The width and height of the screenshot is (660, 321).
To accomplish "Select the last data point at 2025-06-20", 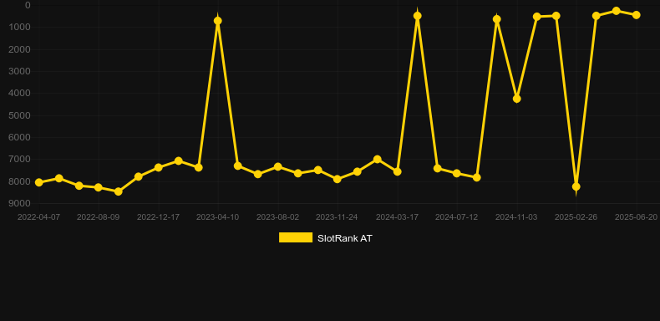I will 637,15.
